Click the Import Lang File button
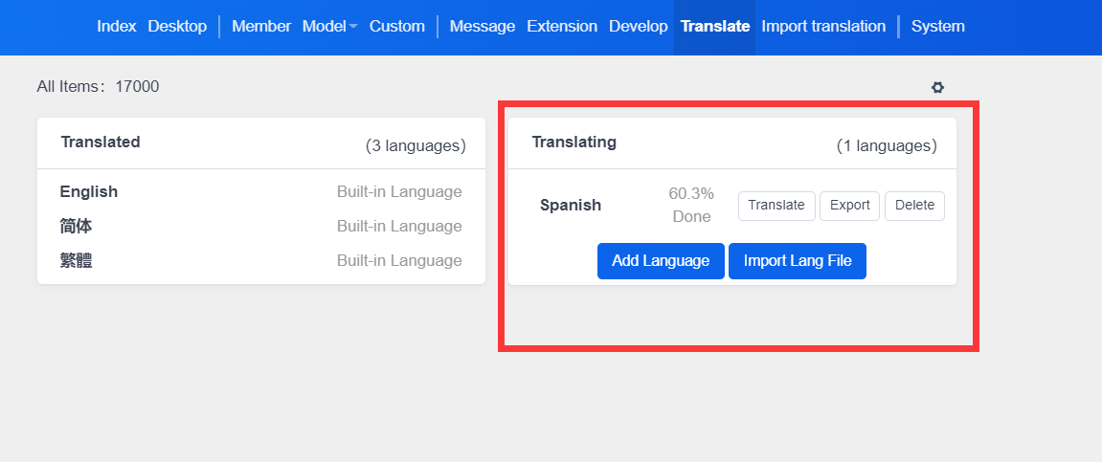The width and height of the screenshot is (1102, 462). pyautogui.click(x=797, y=261)
